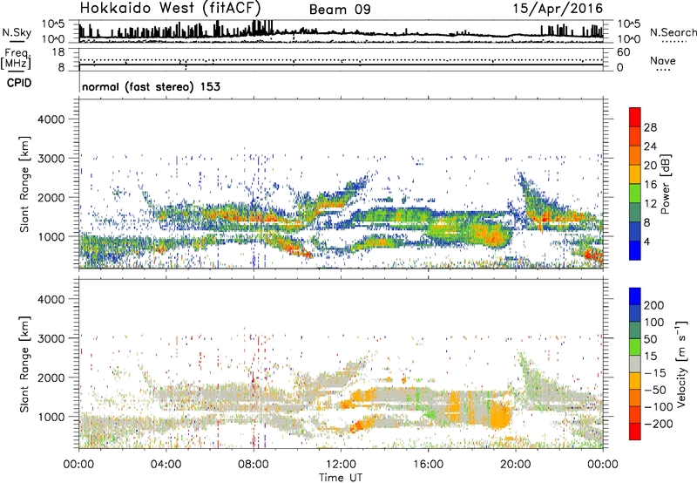This screenshot has width=697, height=483.
Task: Click the 'Beam 09' label
Action: coord(340,10)
